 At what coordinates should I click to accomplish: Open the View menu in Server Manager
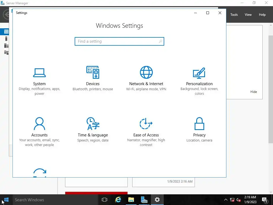(x=248, y=15)
